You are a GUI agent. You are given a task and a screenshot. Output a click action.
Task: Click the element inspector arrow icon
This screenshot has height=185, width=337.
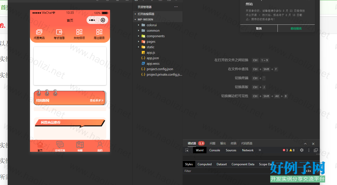pos(187,150)
